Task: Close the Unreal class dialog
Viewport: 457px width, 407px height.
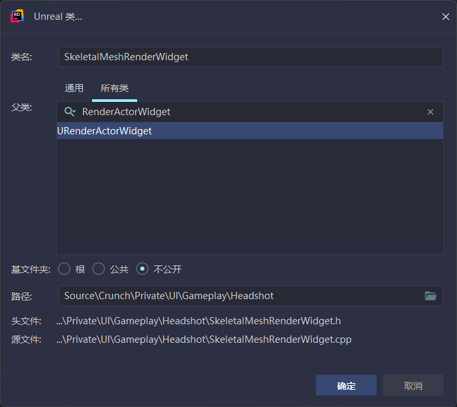Action: 445,17
